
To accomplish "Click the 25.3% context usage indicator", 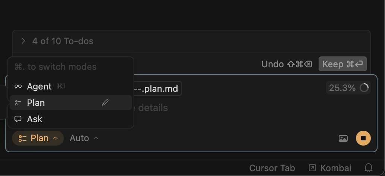I will pyautogui.click(x=342, y=88).
